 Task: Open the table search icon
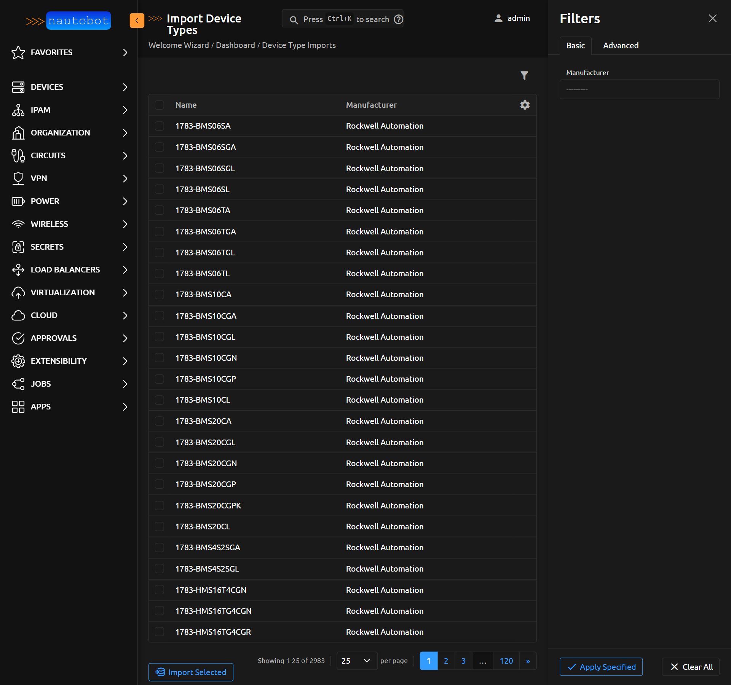294,20
